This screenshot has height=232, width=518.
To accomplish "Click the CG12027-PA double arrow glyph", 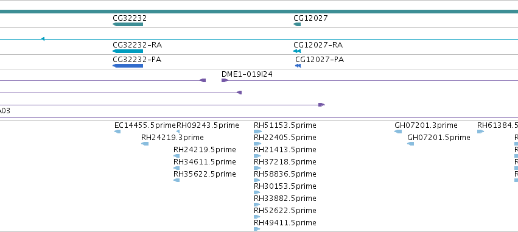I will [x=298, y=66].
